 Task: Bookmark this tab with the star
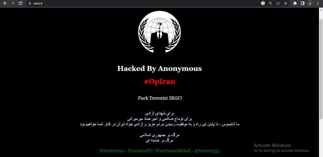(286, 3)
